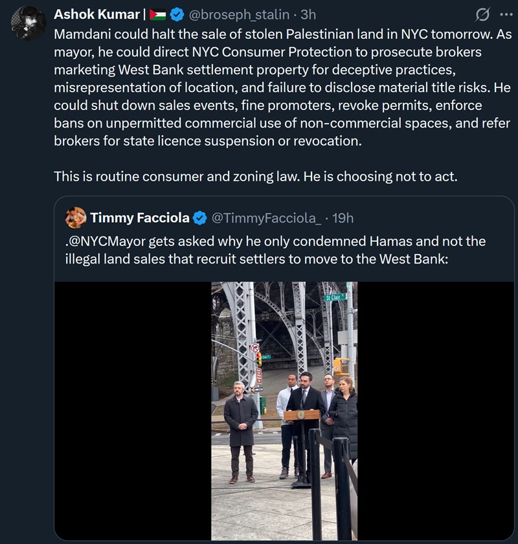The image size is (518, 544).
Task: Click the Grok icon on the tweet
Action: [482, 15]
